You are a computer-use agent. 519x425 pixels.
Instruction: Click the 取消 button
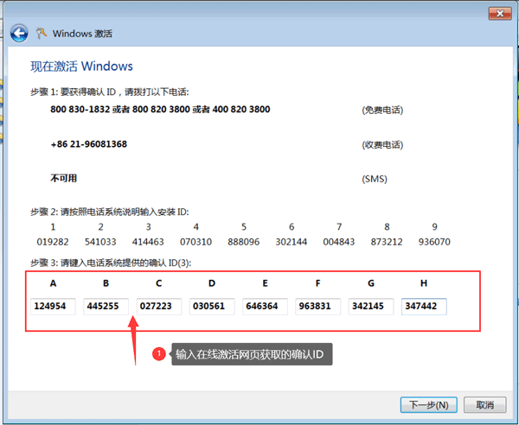click(x=485, y=405)
